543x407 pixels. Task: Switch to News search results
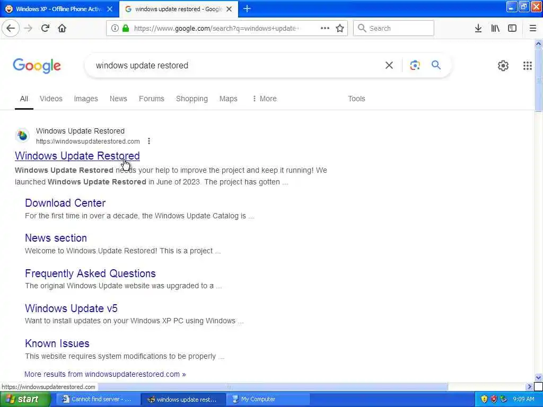pos(118,99)
